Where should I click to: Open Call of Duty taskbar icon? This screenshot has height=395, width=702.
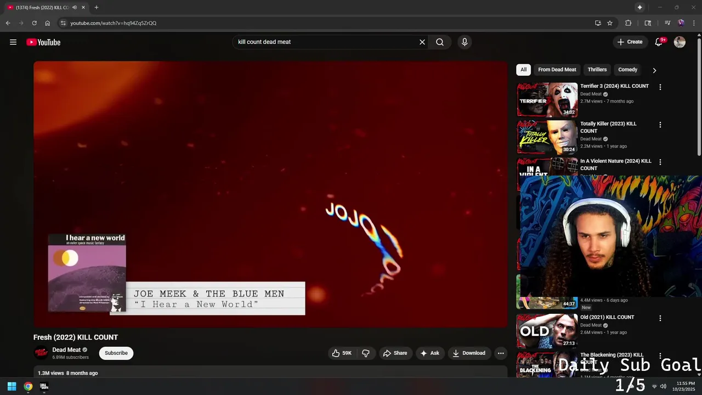[x=44, y=386]
